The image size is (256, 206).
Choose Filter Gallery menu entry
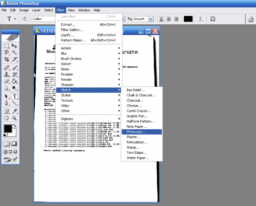[89, 30]
